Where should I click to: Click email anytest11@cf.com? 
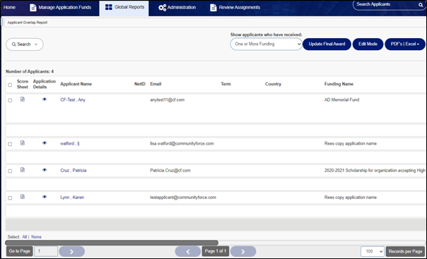click(x=168, y=100)
